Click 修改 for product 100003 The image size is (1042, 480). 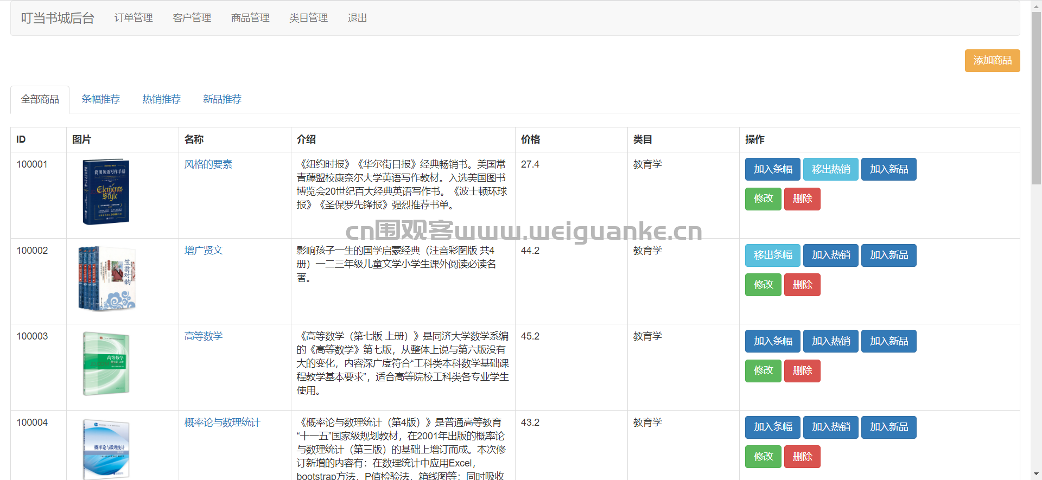pyautogui.click(x=763, y=370)
